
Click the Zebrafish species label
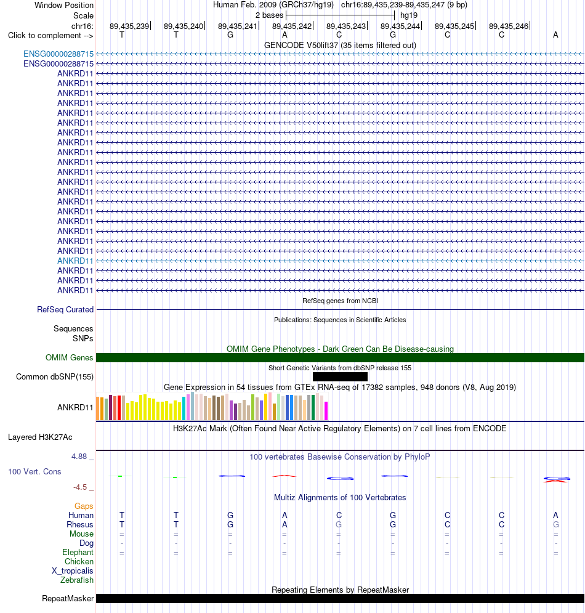tap(76, 580)
